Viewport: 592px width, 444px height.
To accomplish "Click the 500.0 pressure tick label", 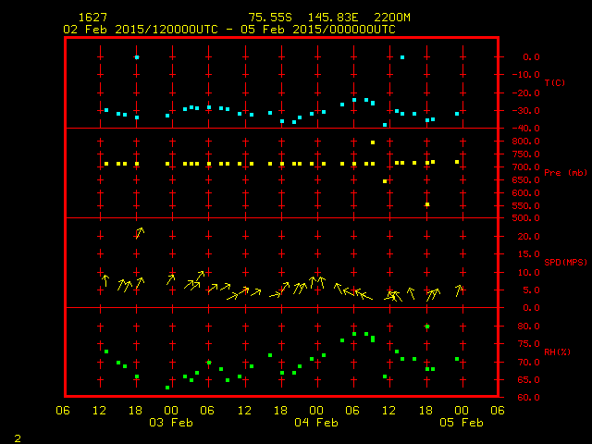I will pyautogui.click(x=524, y=218).
